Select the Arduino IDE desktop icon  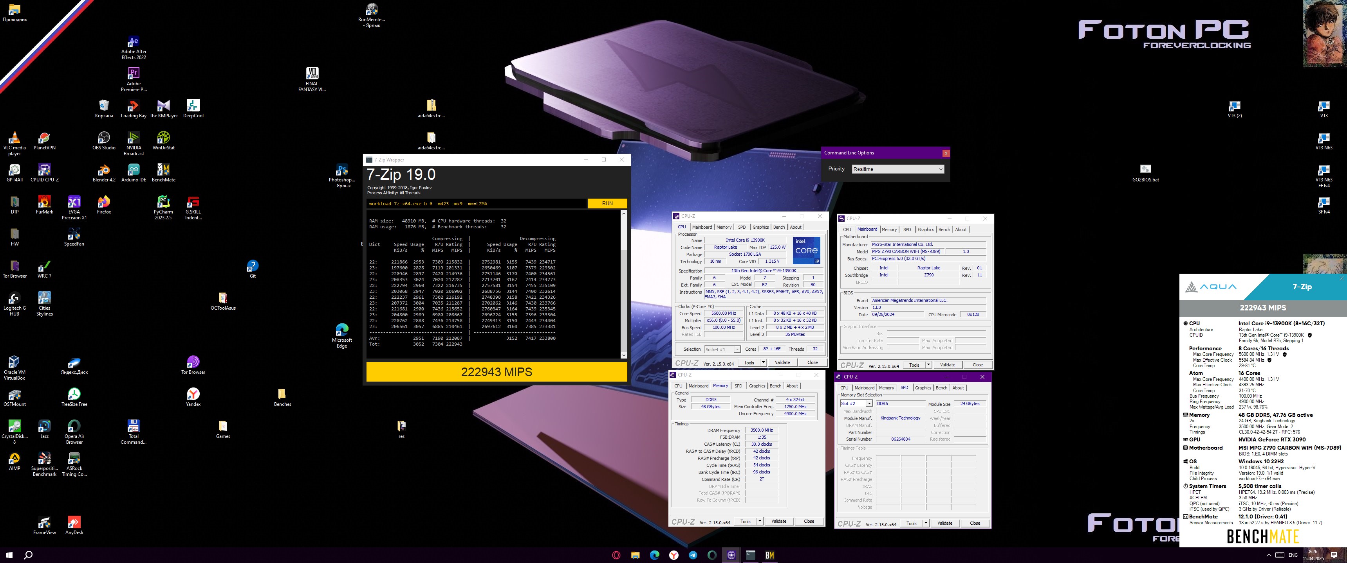[x=134, y=173]
